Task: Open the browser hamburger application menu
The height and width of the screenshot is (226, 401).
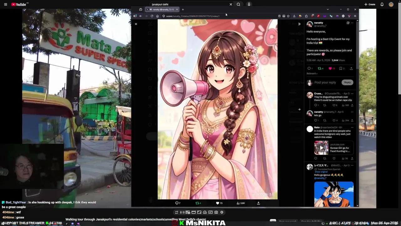Action: tap(355, 16)
